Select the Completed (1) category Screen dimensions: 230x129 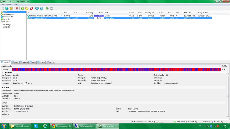click(x=8, y=17)
